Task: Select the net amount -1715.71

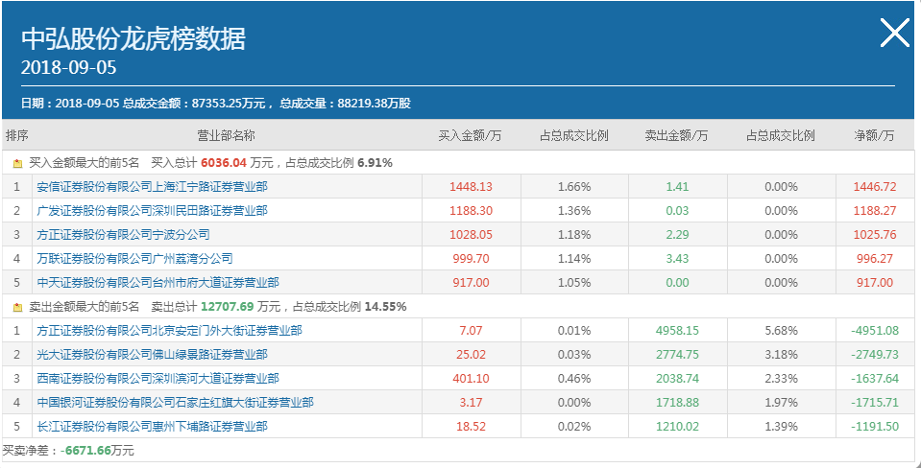Action: pos(875,403)
